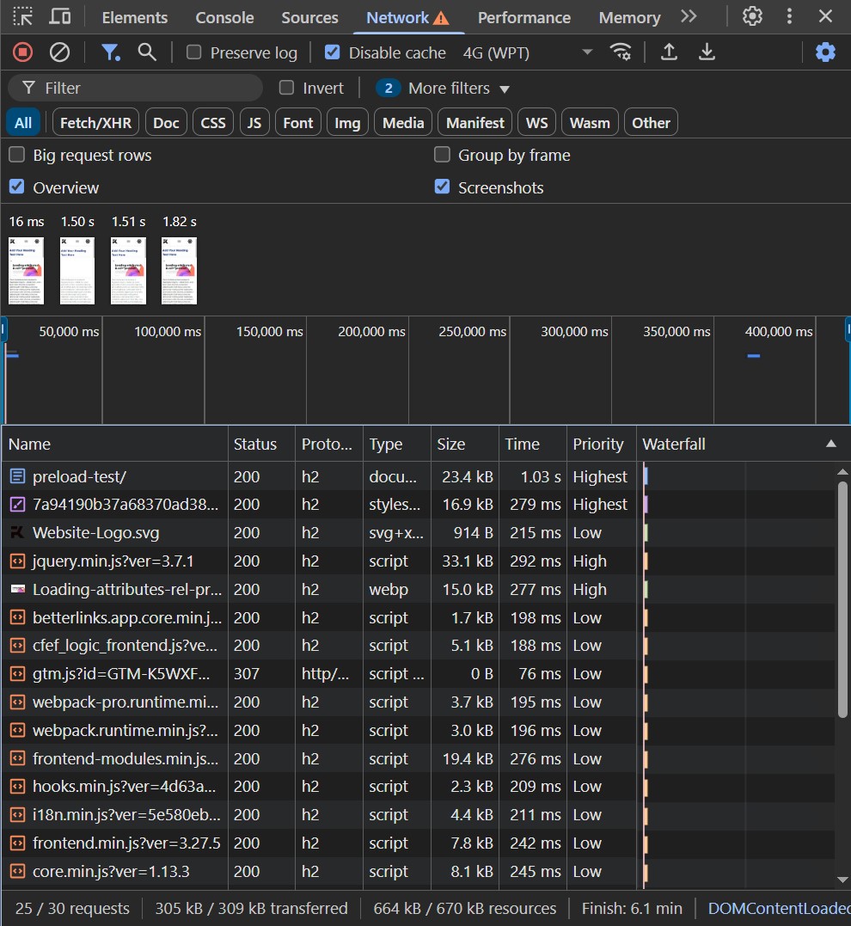The height and width of the screenshot is (926, 851).
Task: Filter requests by Wasm type
Action: coord(590,123)
